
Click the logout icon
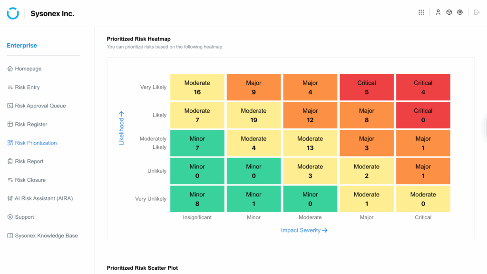(x=477, y=12)
